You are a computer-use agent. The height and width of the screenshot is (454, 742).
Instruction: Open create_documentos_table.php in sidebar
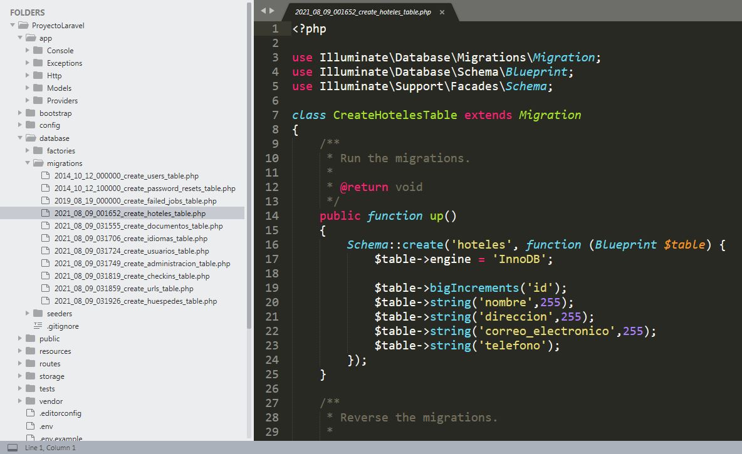(138, 226)
